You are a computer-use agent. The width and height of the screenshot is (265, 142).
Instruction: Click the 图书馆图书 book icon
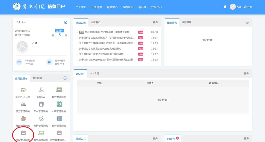click(x=49, y=62)
